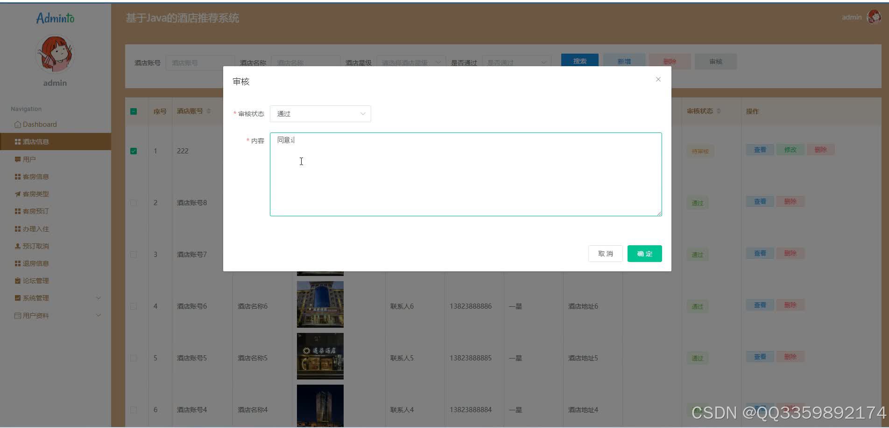
Task: Click 查看 for 酒店账号7 row
Action: tap(760, 253)
